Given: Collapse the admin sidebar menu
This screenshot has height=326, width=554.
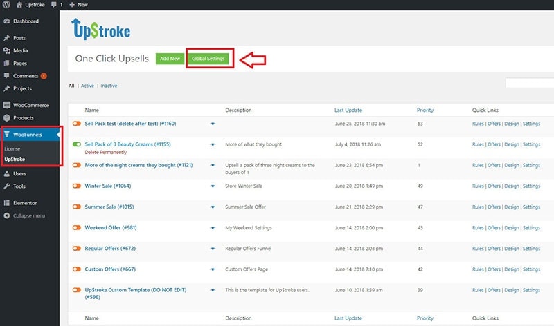Looking at the screenshot, I should [29, 215].
